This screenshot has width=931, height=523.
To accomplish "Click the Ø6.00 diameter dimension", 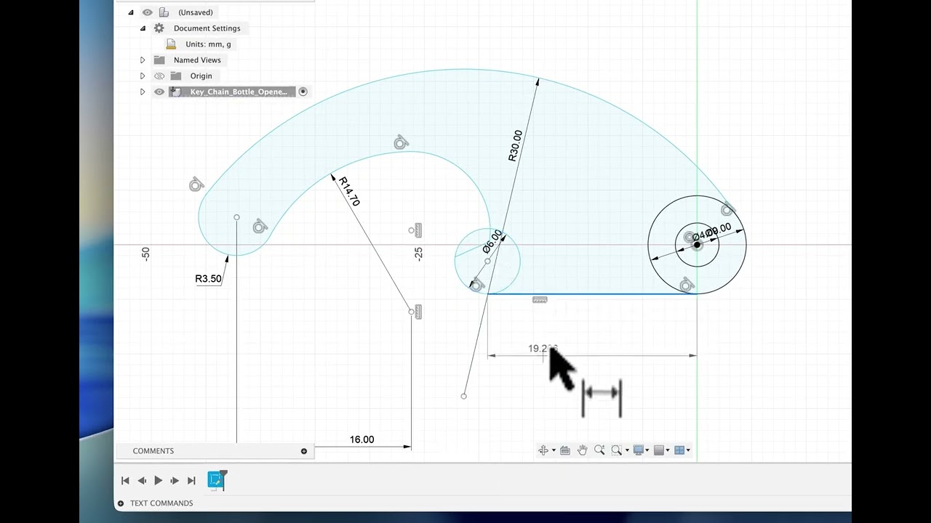I will coord(492,241).
